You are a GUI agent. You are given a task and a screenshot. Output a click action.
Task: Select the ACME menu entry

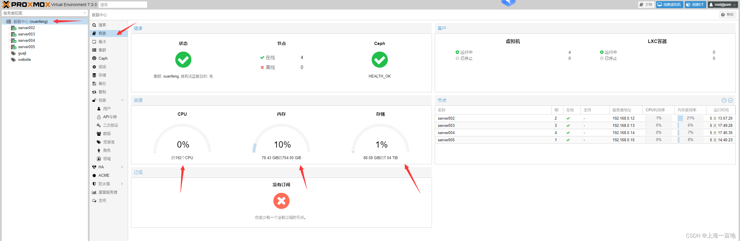109,176
